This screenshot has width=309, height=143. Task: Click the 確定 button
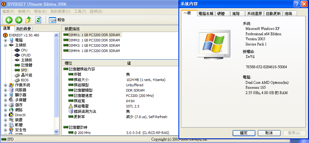coord(244,133)
